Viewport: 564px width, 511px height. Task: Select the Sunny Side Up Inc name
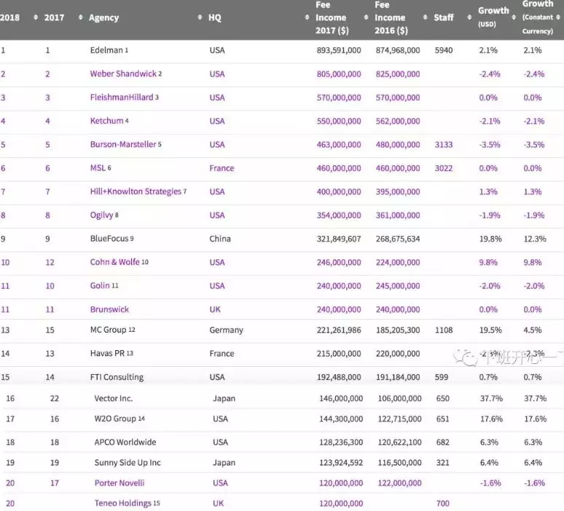point(128,463)
